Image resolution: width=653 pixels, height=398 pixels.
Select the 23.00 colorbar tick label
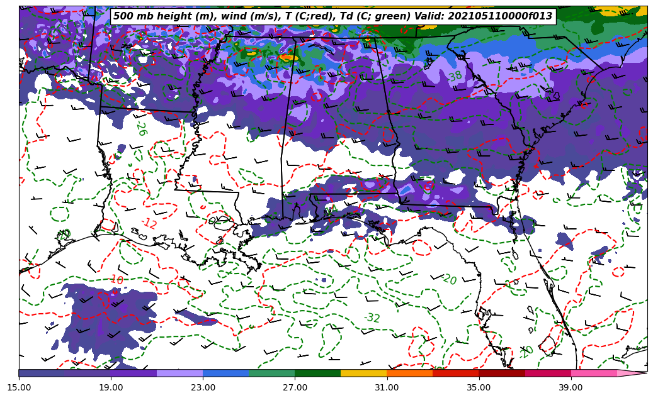(203, 387)
